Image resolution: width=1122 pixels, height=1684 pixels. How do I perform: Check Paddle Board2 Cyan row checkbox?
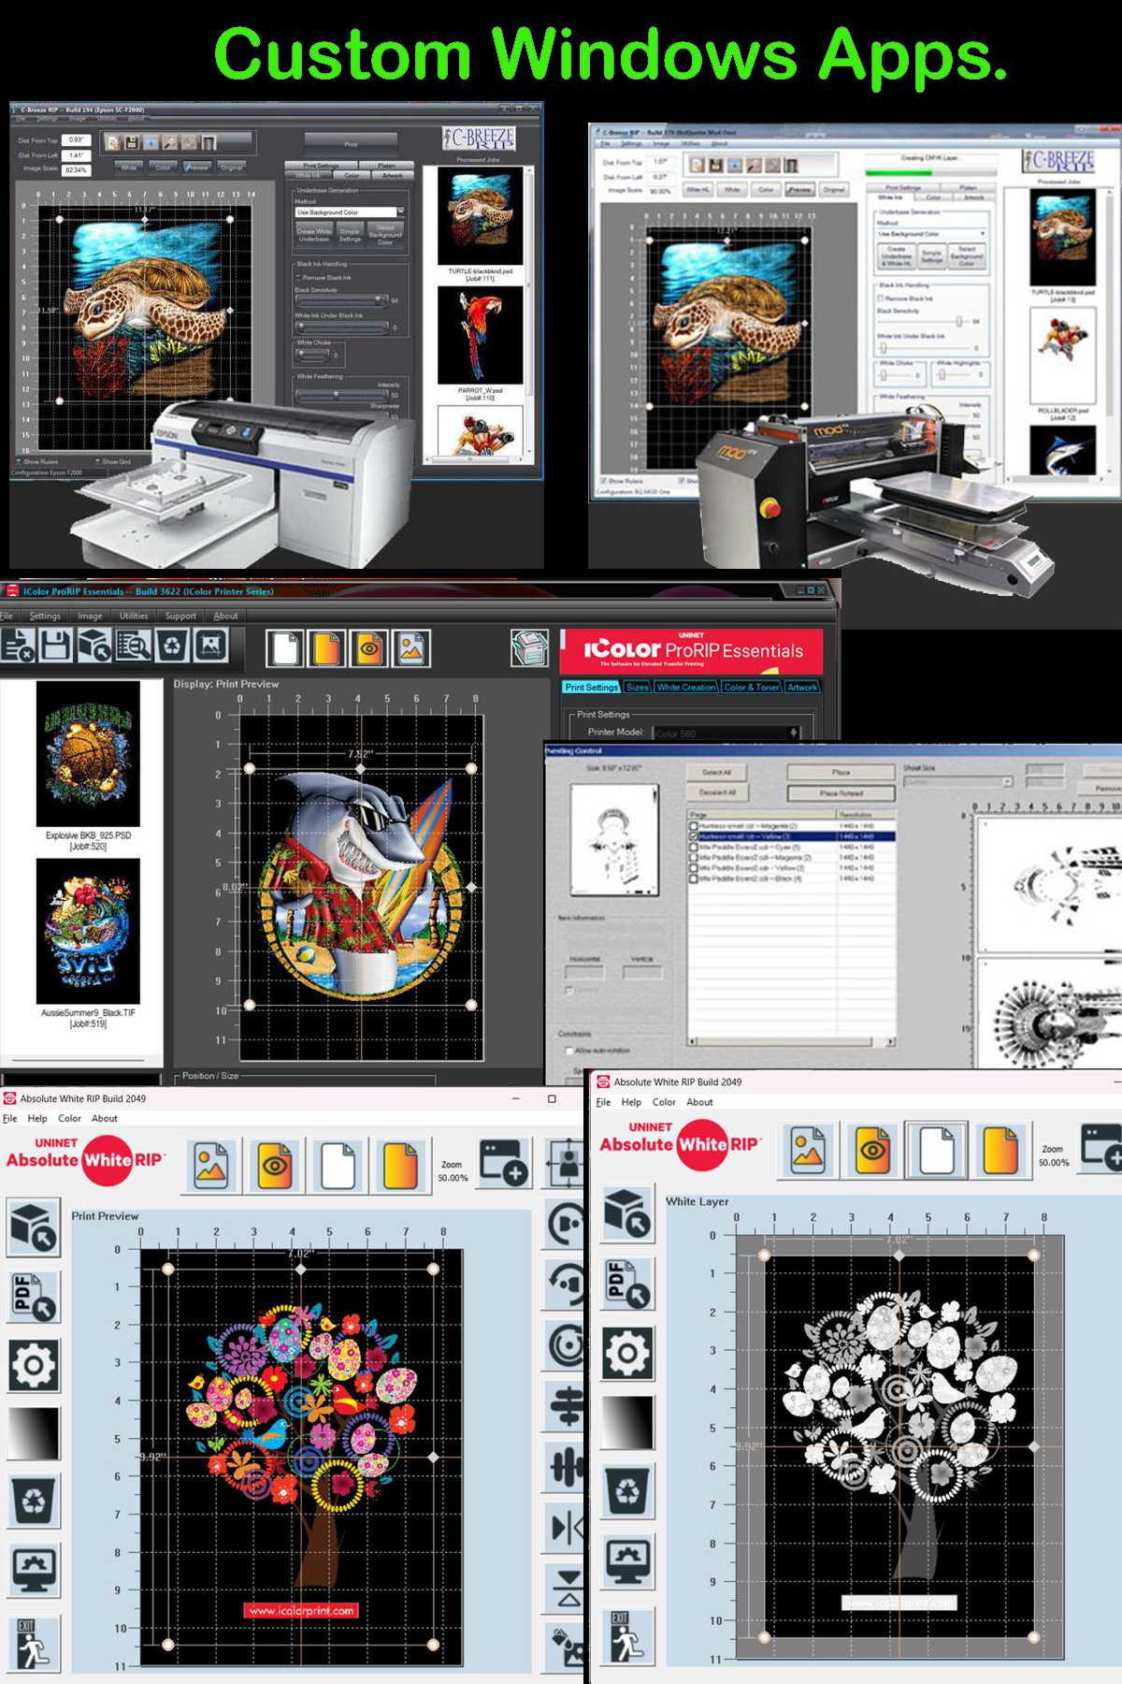(694, 847)
